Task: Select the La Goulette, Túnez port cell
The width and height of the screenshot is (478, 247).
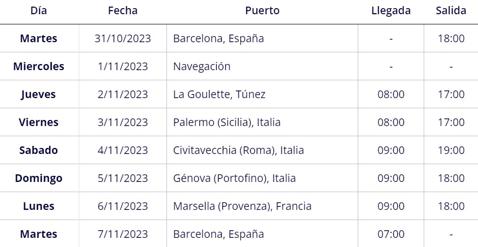Action: (x=219, y=95)
